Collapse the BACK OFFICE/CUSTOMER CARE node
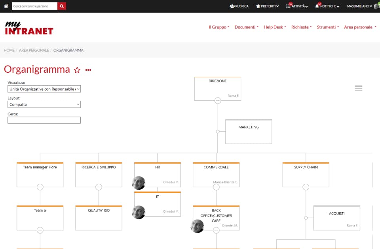The height and width of the screenshot is (249, 380). (216, 230)
